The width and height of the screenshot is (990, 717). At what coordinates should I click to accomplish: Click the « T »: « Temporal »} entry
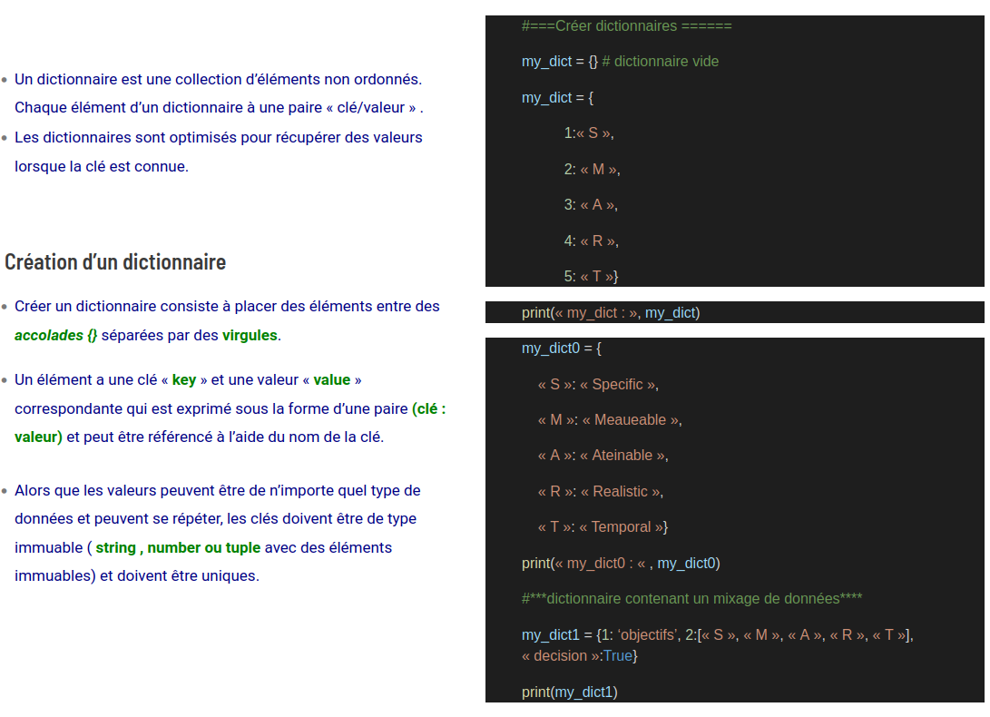[x=603, y=526]
